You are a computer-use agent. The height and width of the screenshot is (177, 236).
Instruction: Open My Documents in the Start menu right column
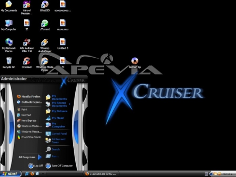click(56, 97)
